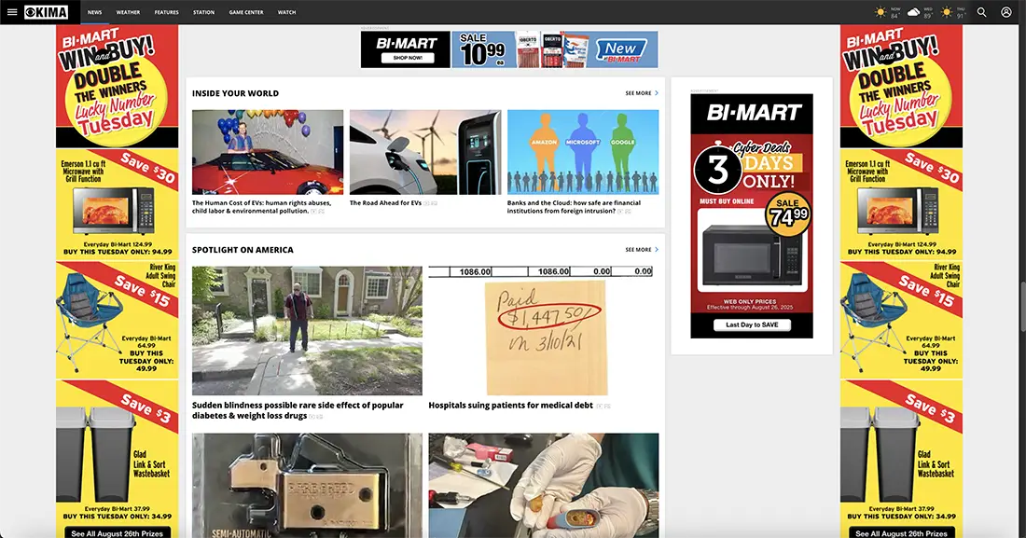This screenshot has width=1026, height=538.
Task: Click the sunny current-weather icon
Action: click(880, 12)
